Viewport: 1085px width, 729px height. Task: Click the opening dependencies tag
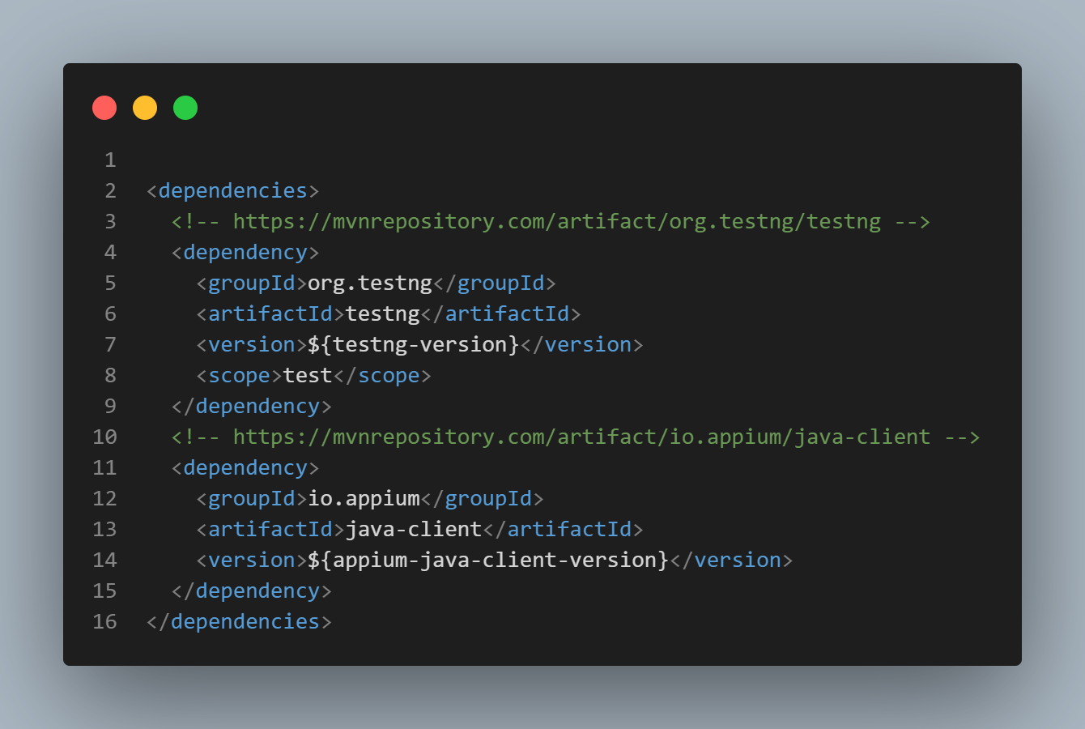[x=232, y=191]
